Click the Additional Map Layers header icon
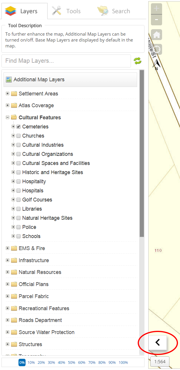Screen dimensions: 180x370 tap(9, 80)
